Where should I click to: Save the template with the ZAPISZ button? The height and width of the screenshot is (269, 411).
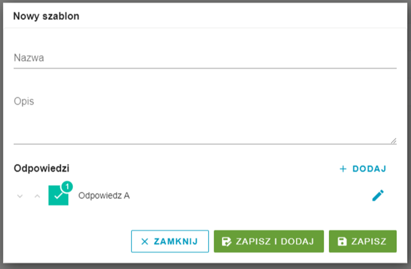pyautogui.click(x=362, y=241)
